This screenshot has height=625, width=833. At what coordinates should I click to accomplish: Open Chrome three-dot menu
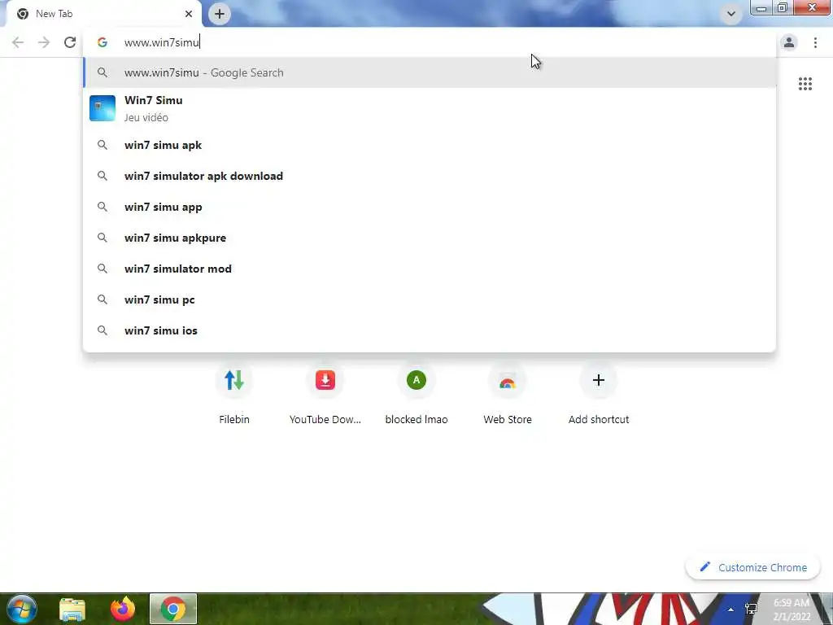[815, 42]
